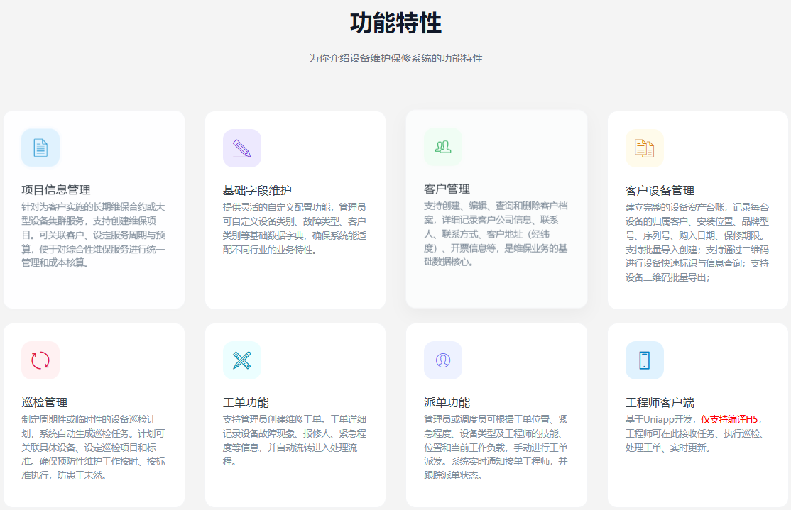The image size is (791, 510).
Task: Click the description starting 建立完整的设备资产台账
Action: click(x=697, y=243)
